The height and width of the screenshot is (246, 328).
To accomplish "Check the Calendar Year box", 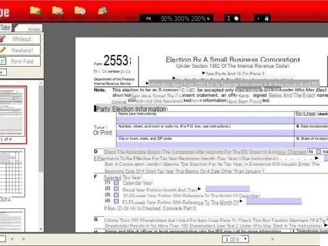I will [x=116, y=182].
